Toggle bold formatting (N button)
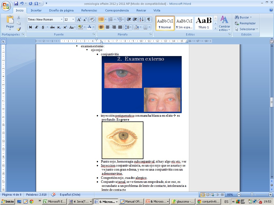Screen dimensions: 274x205 (x=30, y=27)
